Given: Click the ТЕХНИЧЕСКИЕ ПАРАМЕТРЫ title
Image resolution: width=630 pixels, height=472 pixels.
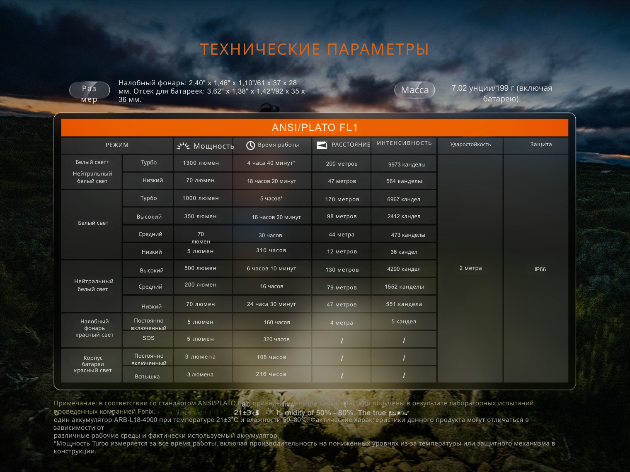Looking at the screenshot, I should click(x=315, y=49).
